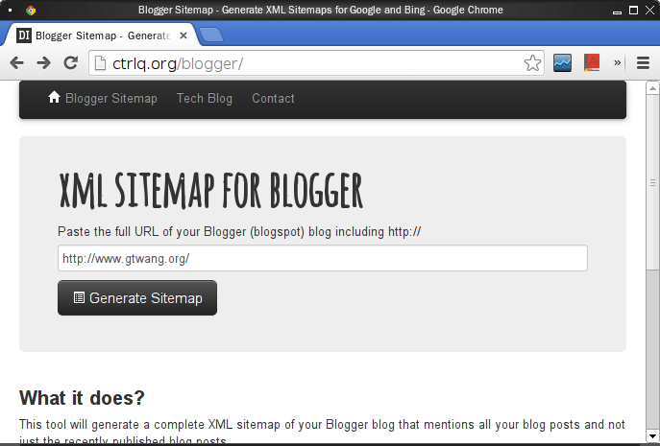The height and width of the screenshot is (446, 660).
Task: Open the Chrome hamburger menu
Action: 643,63
